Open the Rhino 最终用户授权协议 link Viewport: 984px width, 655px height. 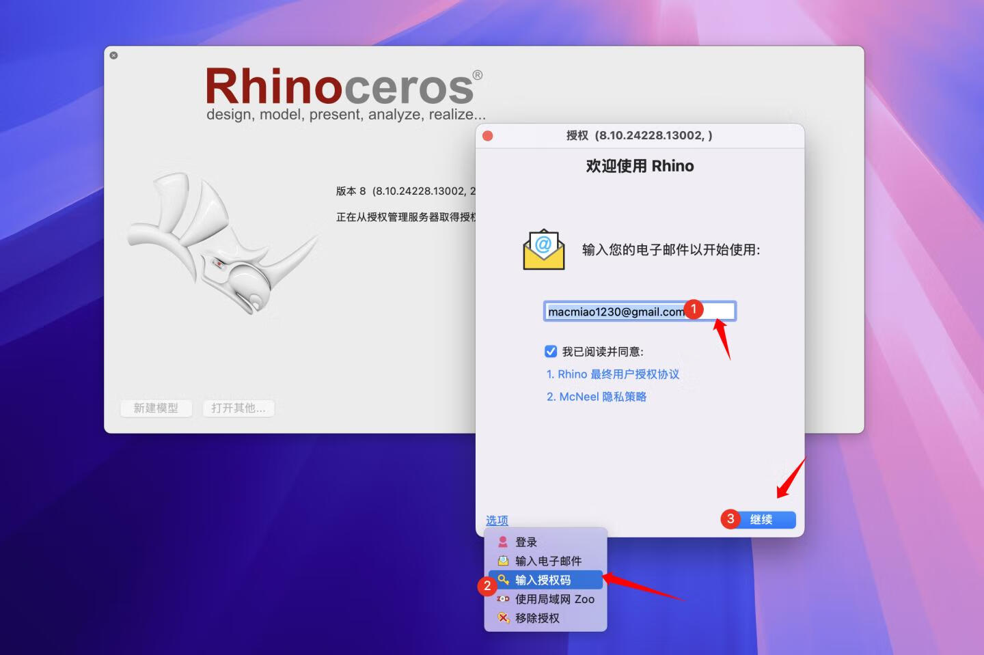click(x=613, y=374)
